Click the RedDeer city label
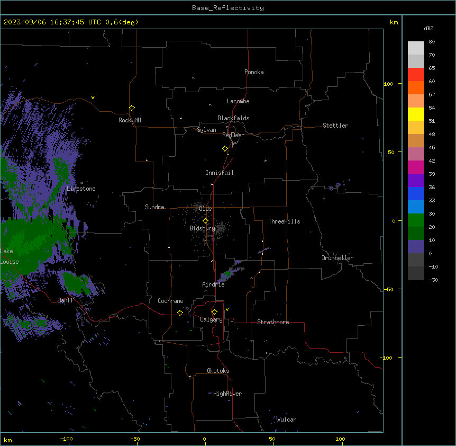Viewport: 456px width, 446px height. 233,135
